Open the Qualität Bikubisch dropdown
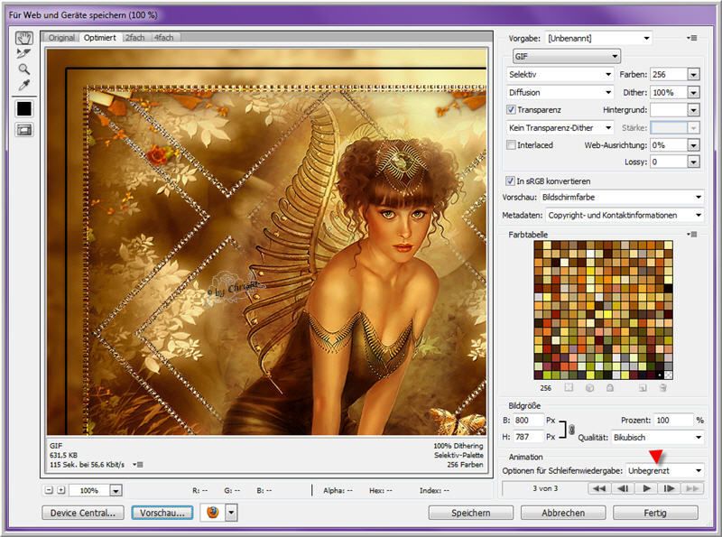Image resolution: width=722 pixels, height=537 pixels. point(657,437)
